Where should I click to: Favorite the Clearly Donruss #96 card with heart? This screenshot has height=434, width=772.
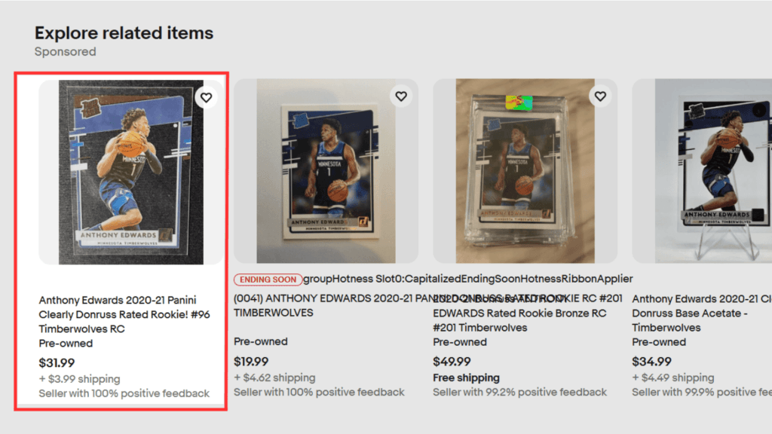click(x=206, y=97)
